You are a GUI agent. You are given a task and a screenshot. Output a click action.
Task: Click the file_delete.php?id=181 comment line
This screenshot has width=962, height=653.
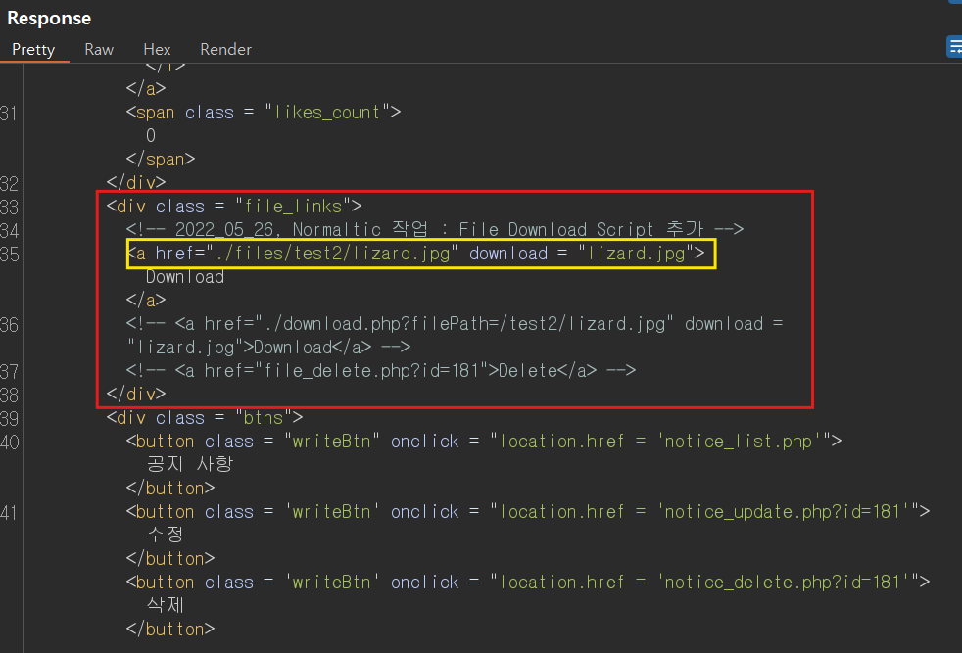(x=381, y=370)
